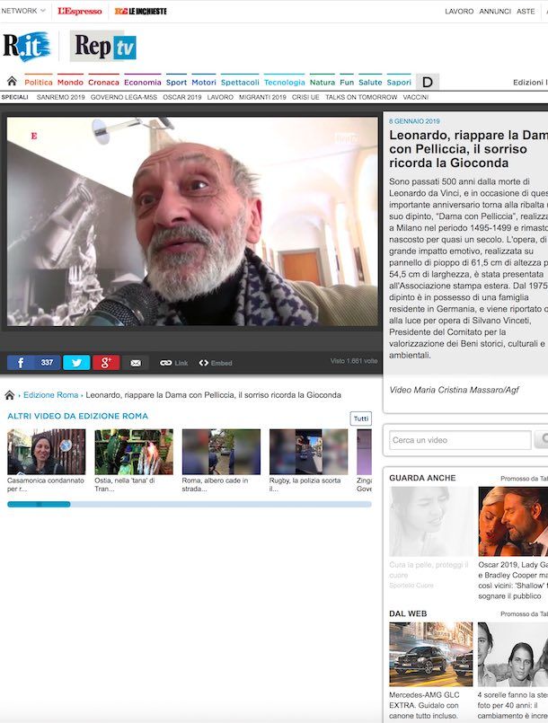The height and width of the screenshot is (723, 548).
Task: Open Roma albero cade video thumbnail
Action: (221, 452)
